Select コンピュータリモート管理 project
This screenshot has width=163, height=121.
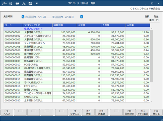(37, 93)
